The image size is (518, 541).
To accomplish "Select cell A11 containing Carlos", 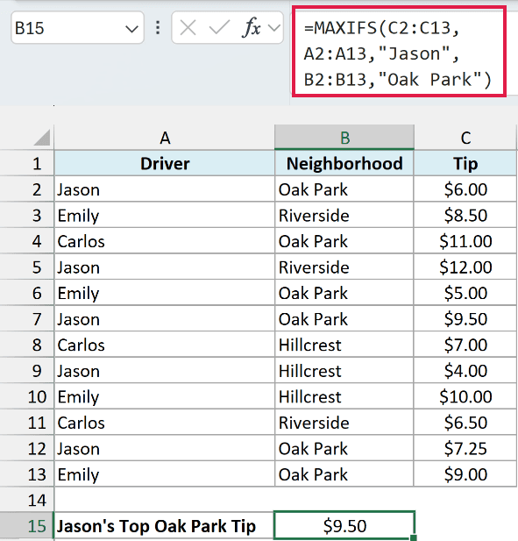I will tap(165, 423).
